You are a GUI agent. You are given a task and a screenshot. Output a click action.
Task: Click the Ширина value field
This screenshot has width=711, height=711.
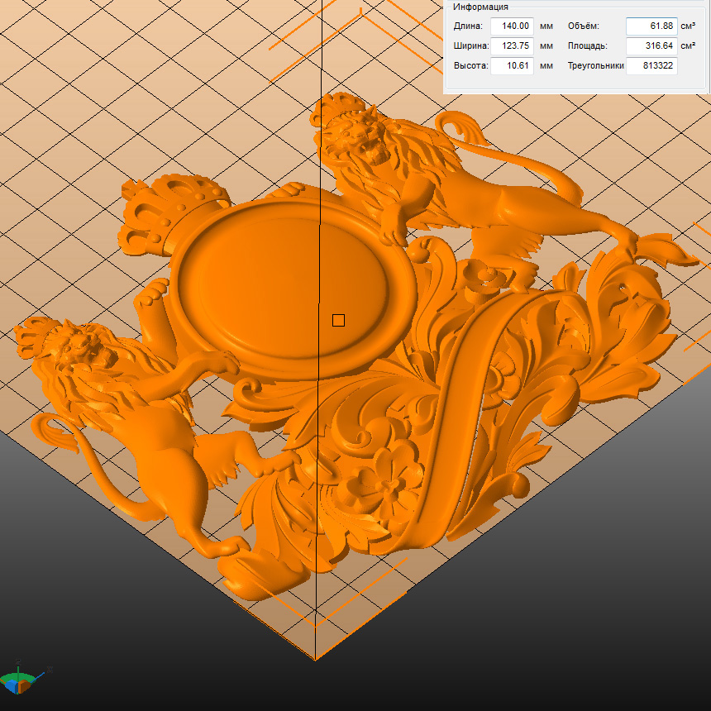click(512, 46)
